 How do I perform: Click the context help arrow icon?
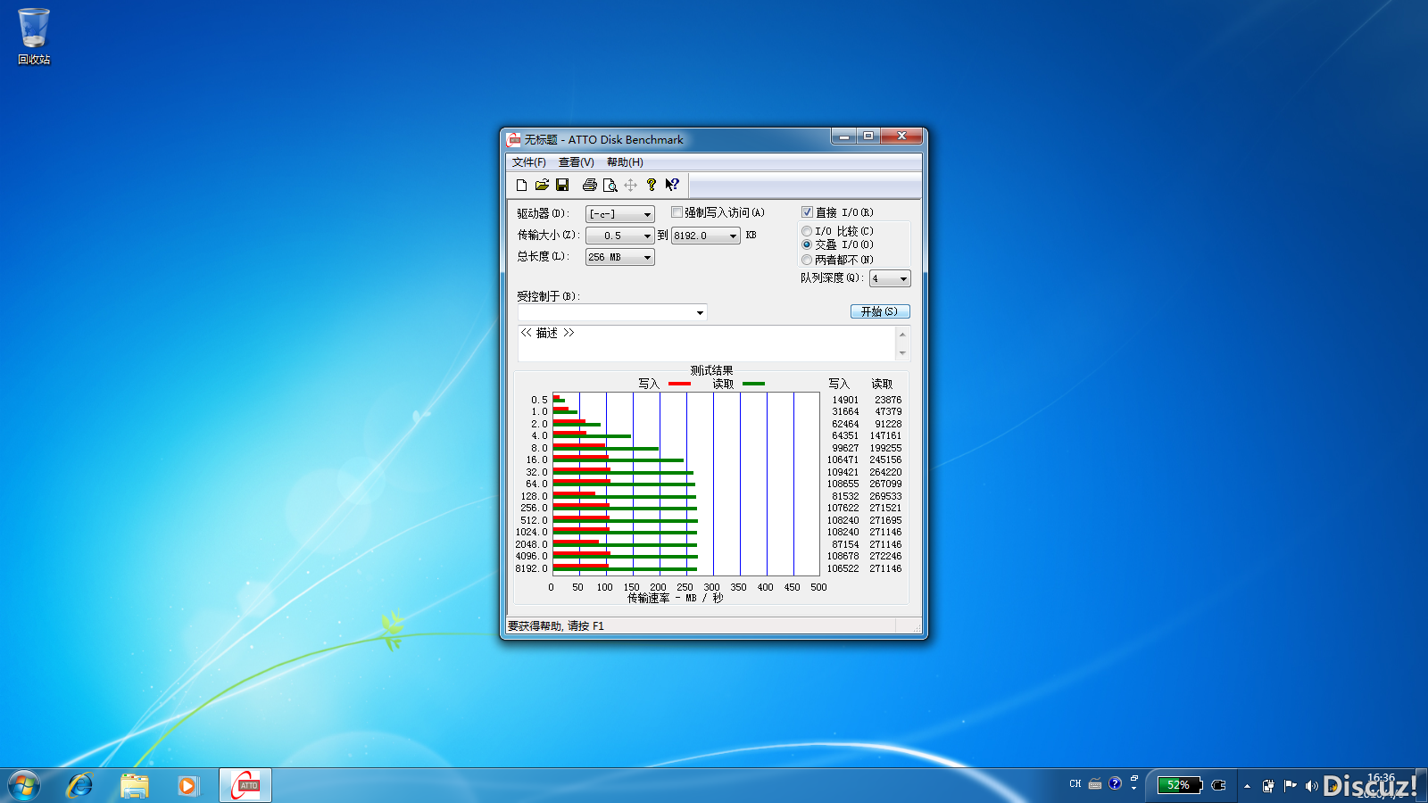672,185
